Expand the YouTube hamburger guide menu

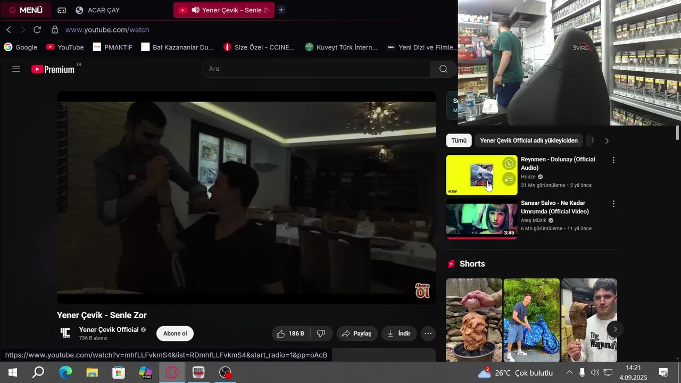16,69
